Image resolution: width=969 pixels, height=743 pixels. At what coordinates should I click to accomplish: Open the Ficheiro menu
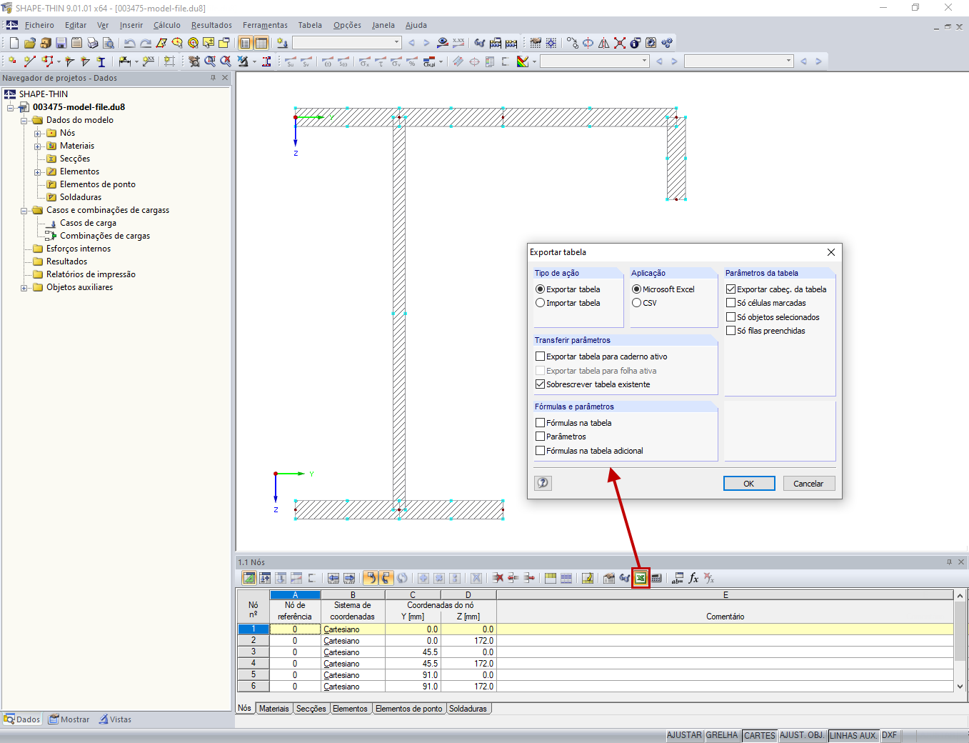(x=39, y=25)
